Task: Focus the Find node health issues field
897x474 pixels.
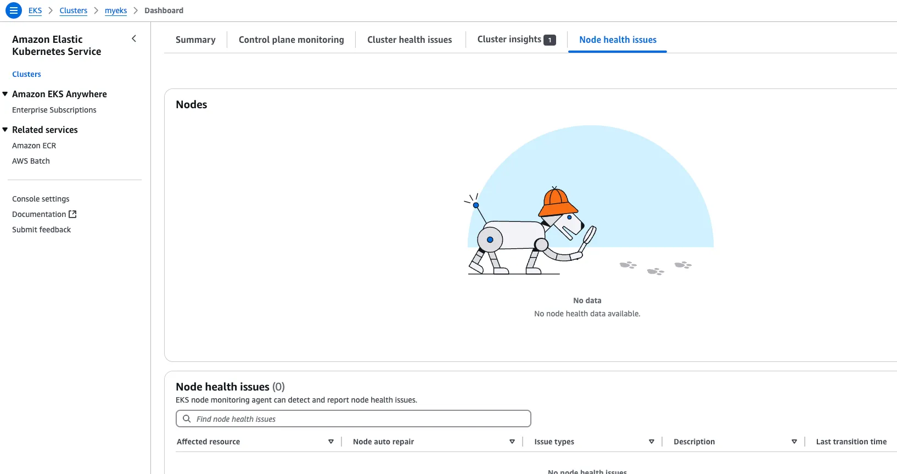Action: [x=354, y=419]
